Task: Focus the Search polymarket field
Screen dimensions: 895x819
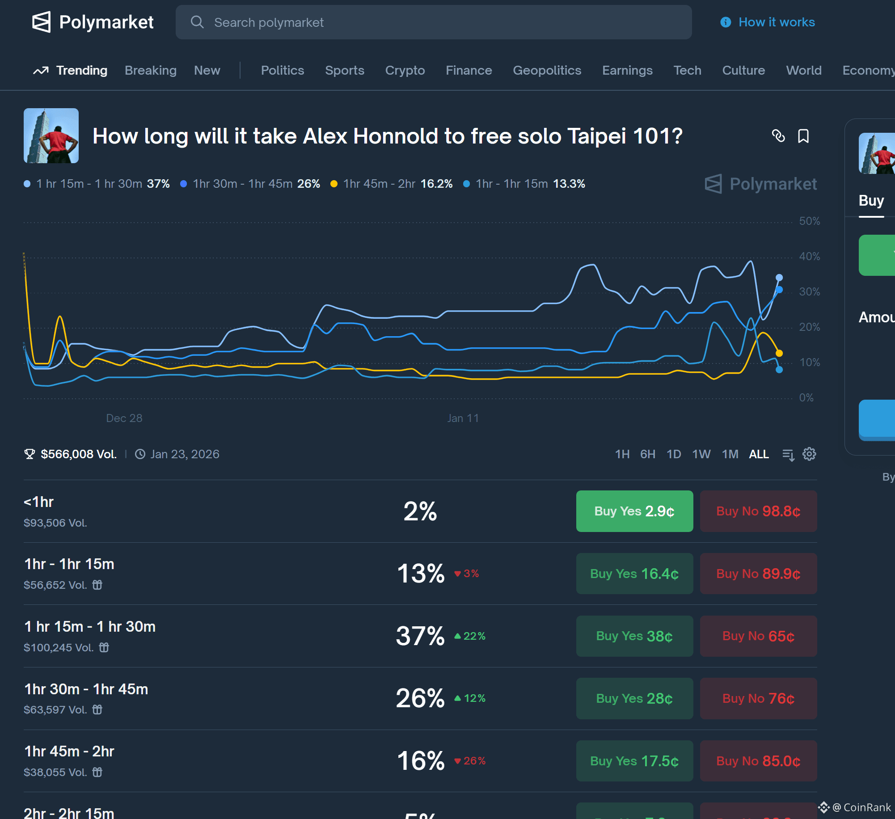Action: (x=433, y=22)
